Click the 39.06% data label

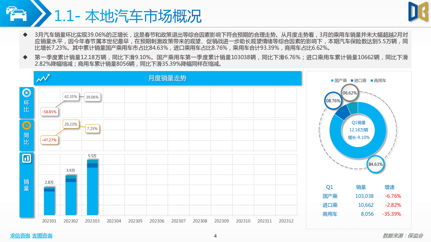pyautogui.click(x=92, y=97)
